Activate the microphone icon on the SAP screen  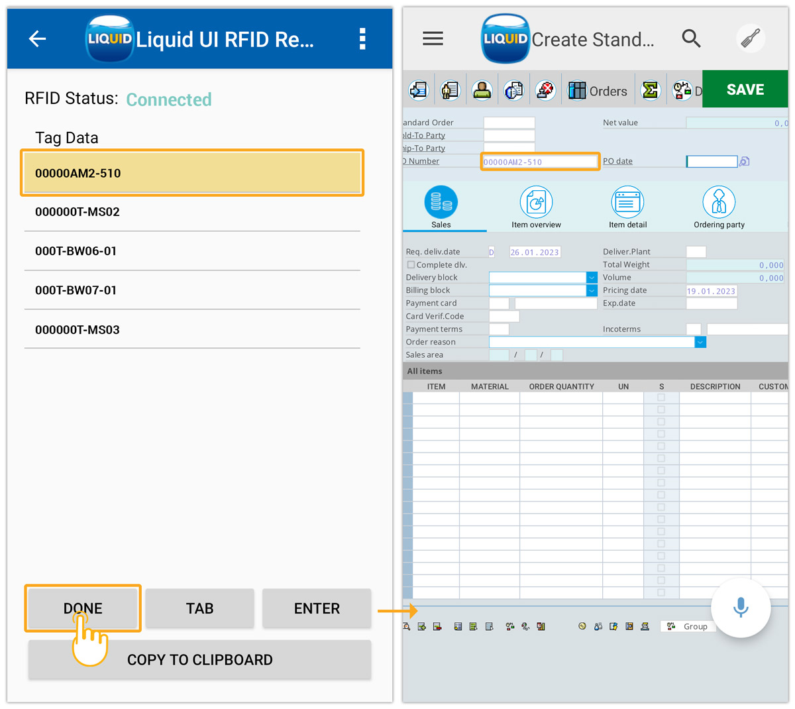741,608
